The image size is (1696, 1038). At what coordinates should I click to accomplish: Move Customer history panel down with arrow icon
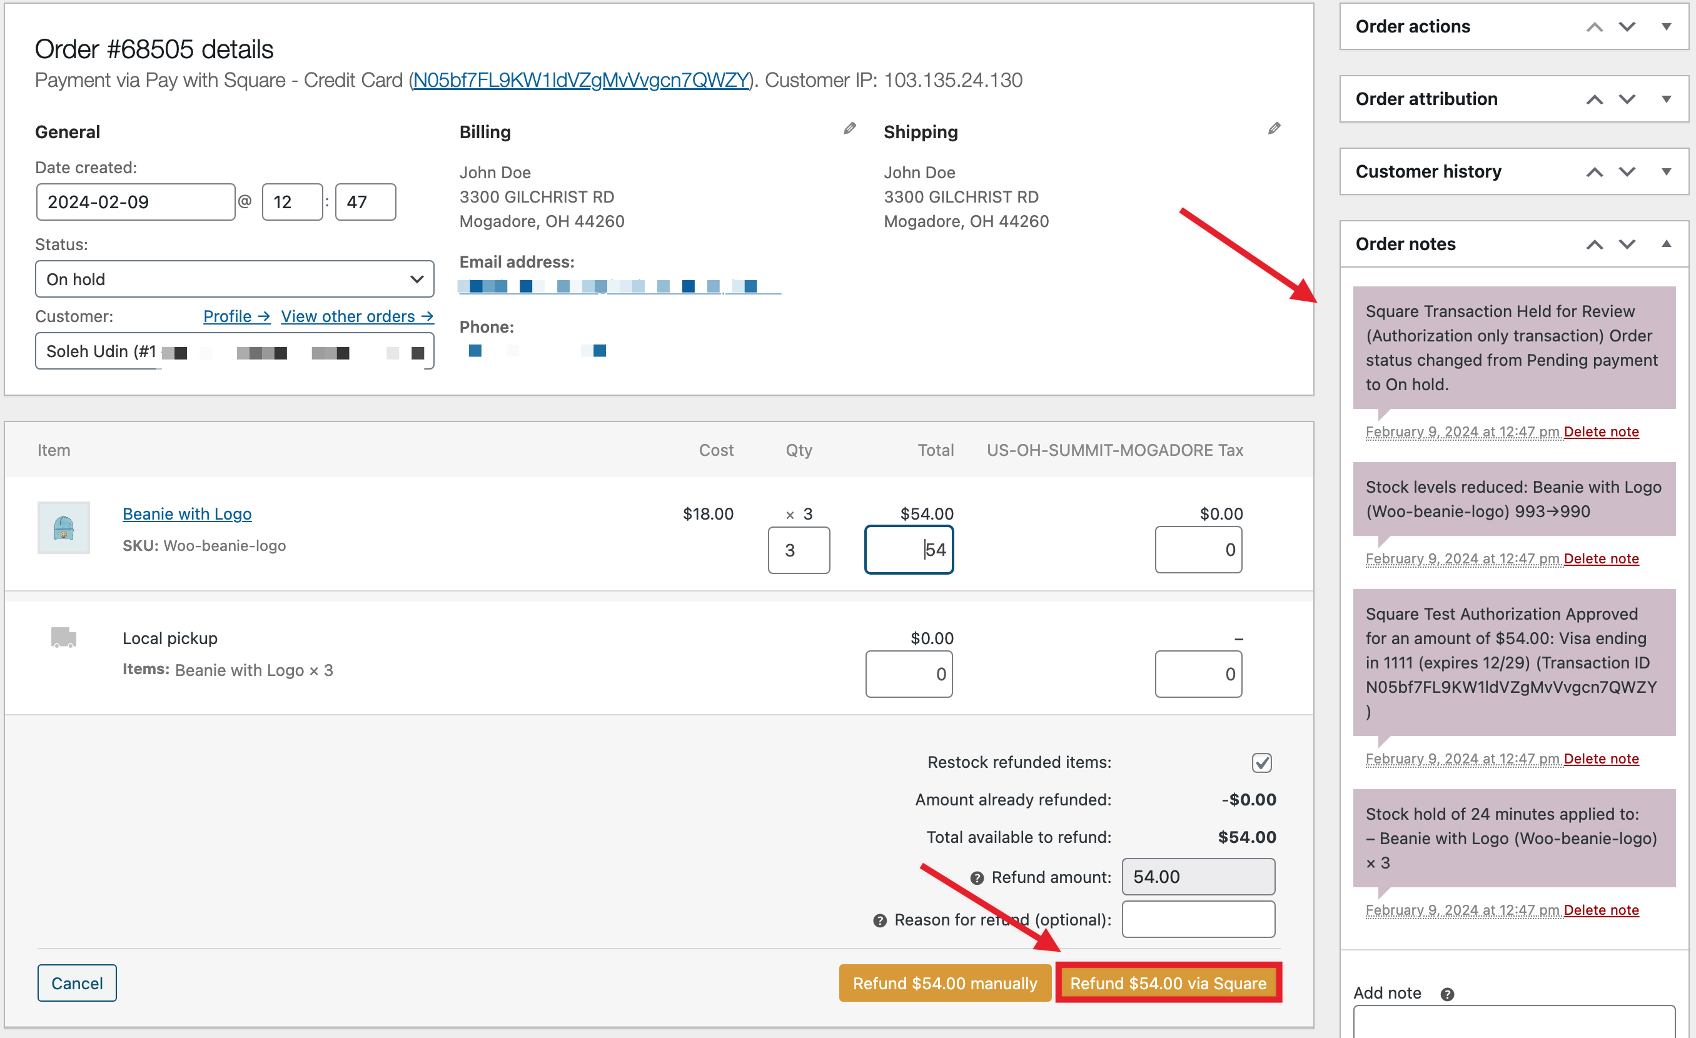[1627, 171]
